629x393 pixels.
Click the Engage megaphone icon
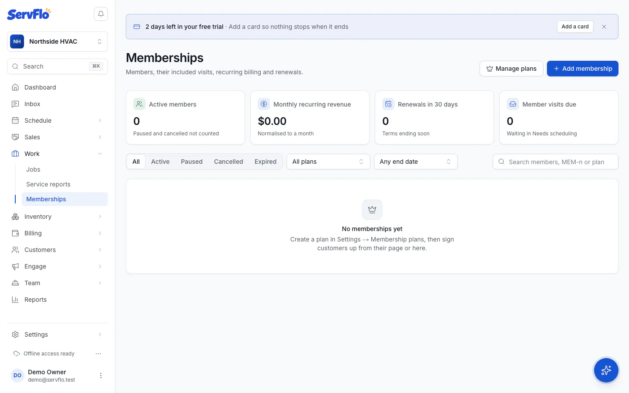click(x=15, y=266)
